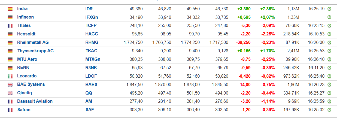This screenshot has width=337, height=121.
Task: Click the clock icon in Safran row
Action: click(x=329, y=110)
